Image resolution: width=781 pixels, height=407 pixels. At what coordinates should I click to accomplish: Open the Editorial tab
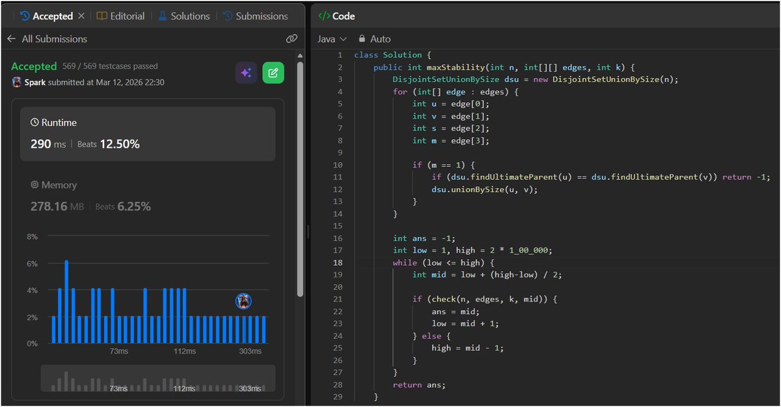[120, 16]
